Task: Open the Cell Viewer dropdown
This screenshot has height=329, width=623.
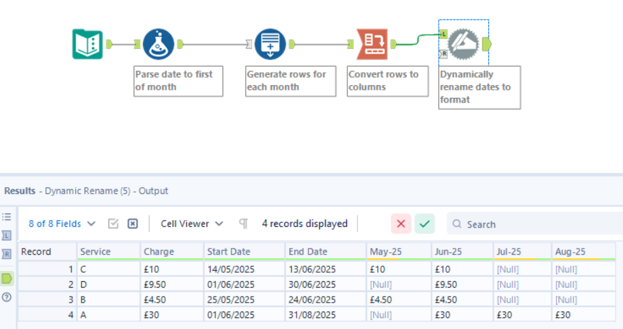Action: click(x=192, y=224)
